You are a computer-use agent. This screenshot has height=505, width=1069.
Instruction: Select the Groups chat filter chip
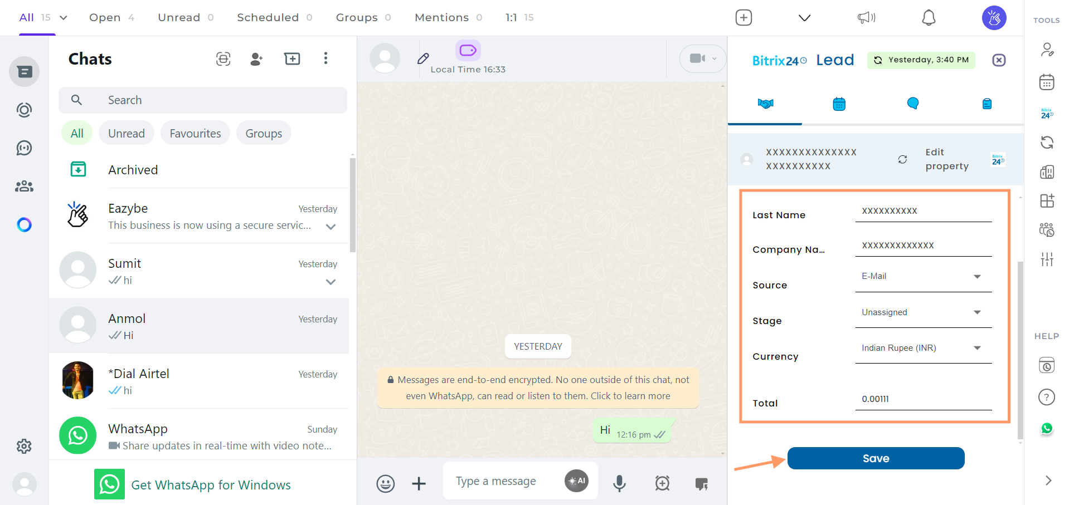(x=264, y=133)
